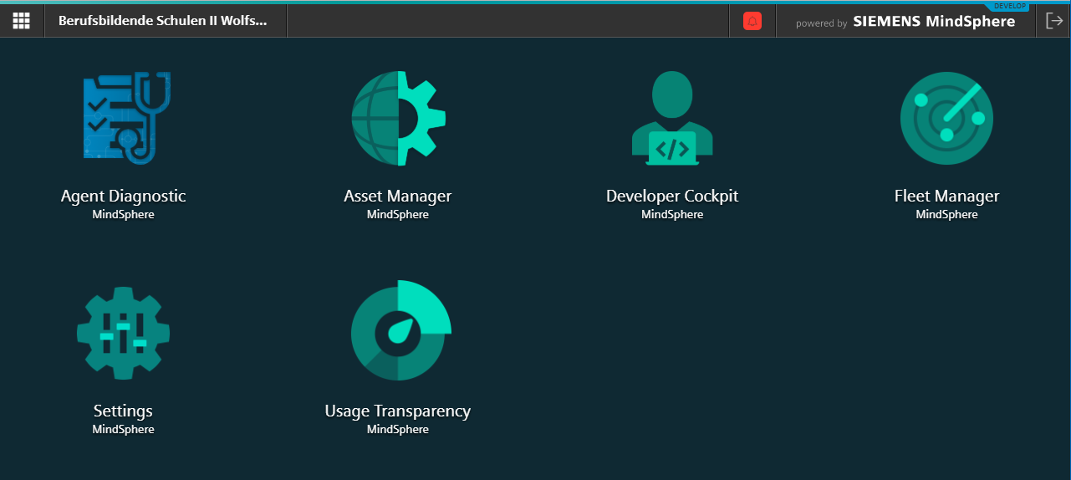Launch Asset Manager via its globe-gear icon
Screen dimensions: 1071x480
tap(398, 118)
